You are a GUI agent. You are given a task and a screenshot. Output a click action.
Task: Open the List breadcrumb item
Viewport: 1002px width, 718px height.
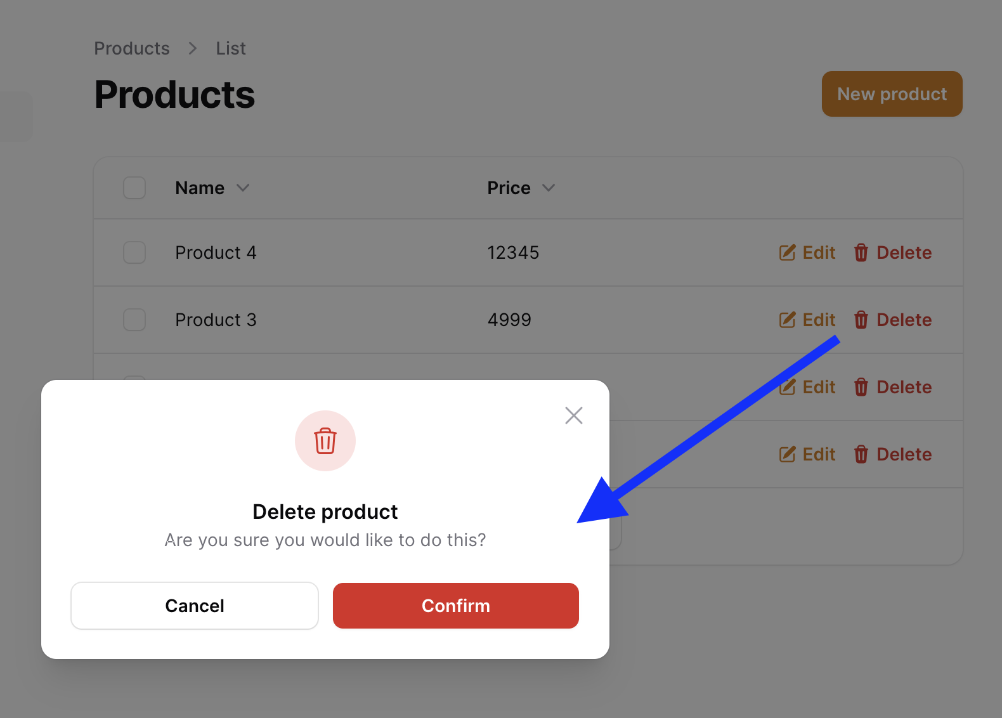(231, 48)
